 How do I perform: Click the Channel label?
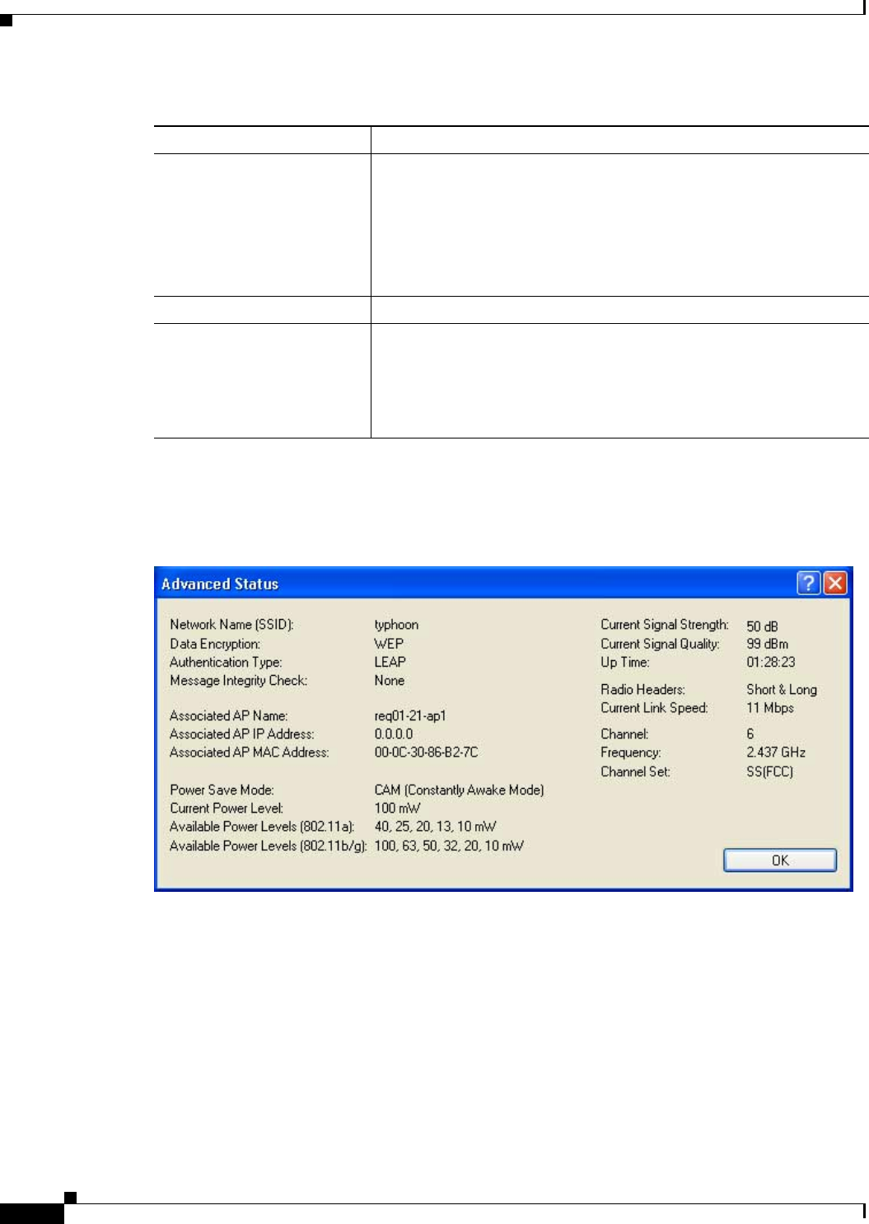pyautogui.click(x=624, y=734)
